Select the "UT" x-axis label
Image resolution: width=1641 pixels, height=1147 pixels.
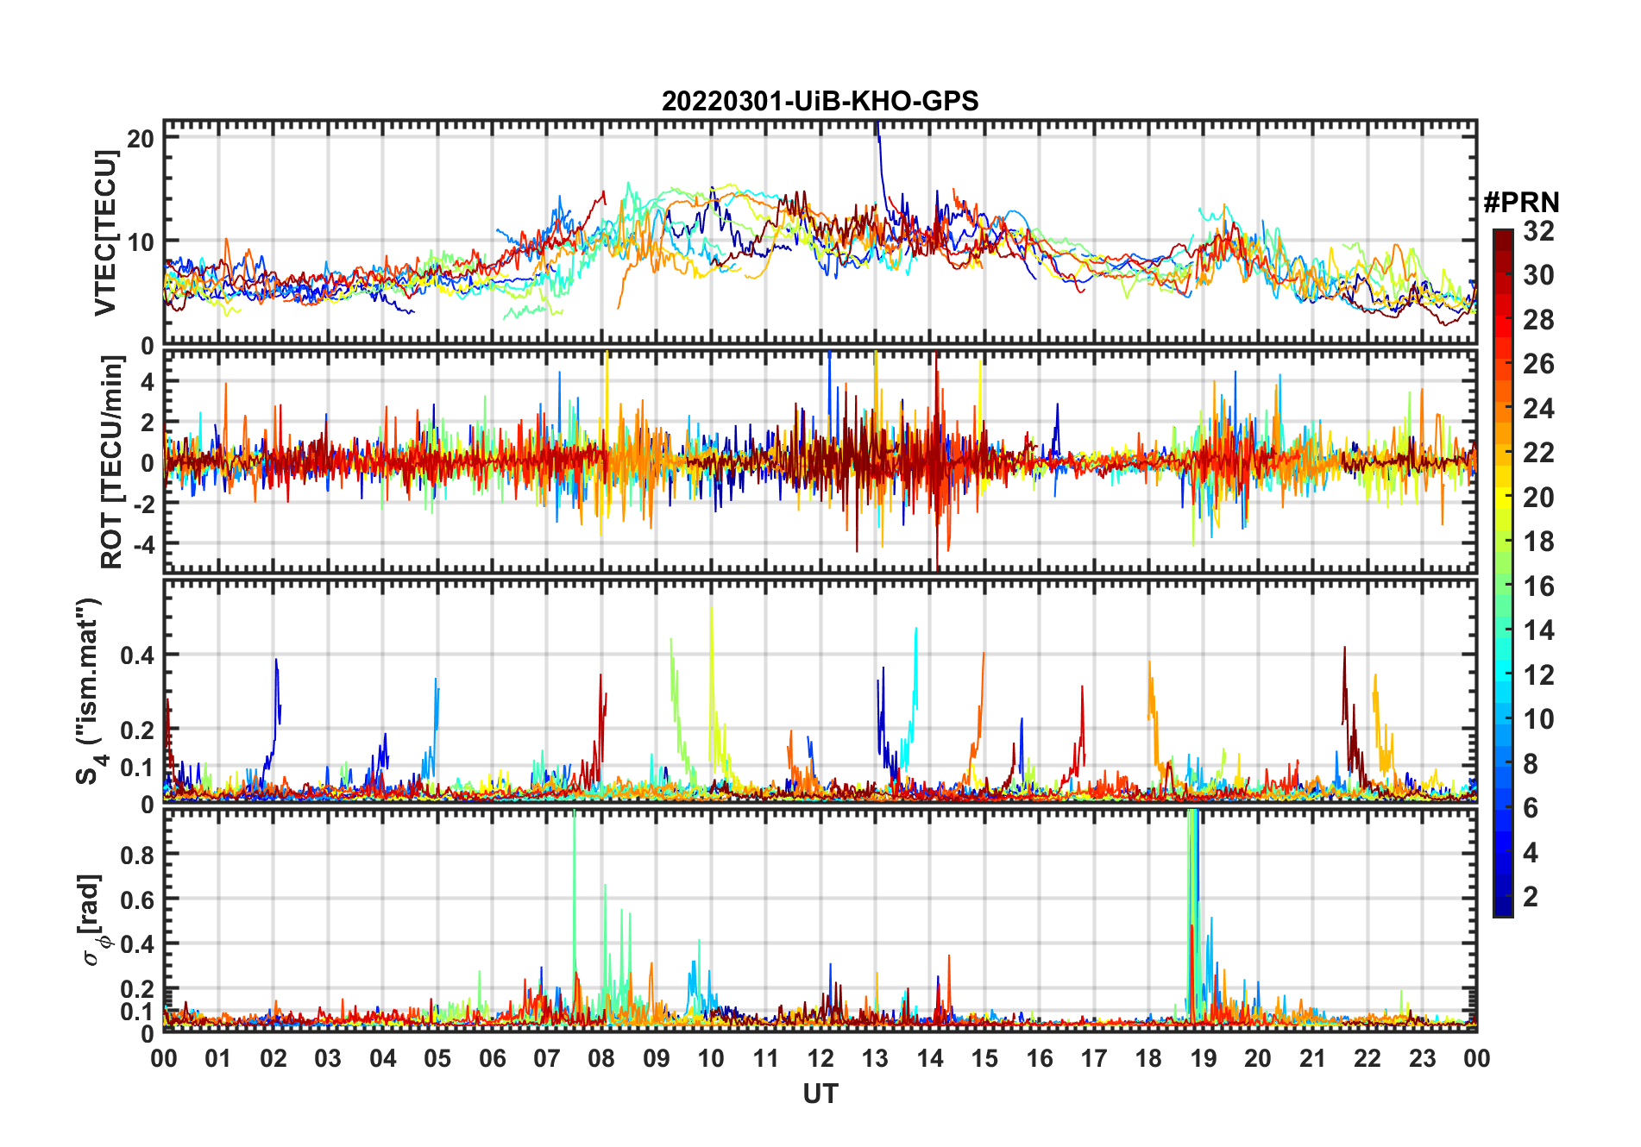pos(820,1094)
